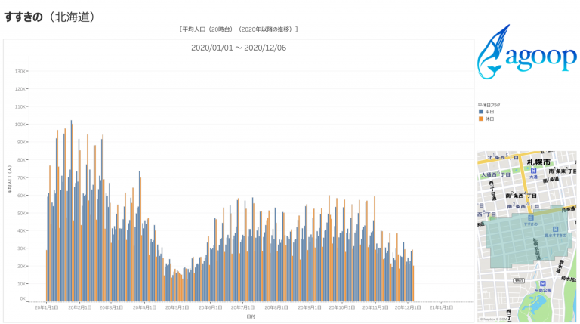Click the chart subtitle 平均人口（20時台）
The image size is (580, 324).
pyautogui.click(x=238, y=29)
